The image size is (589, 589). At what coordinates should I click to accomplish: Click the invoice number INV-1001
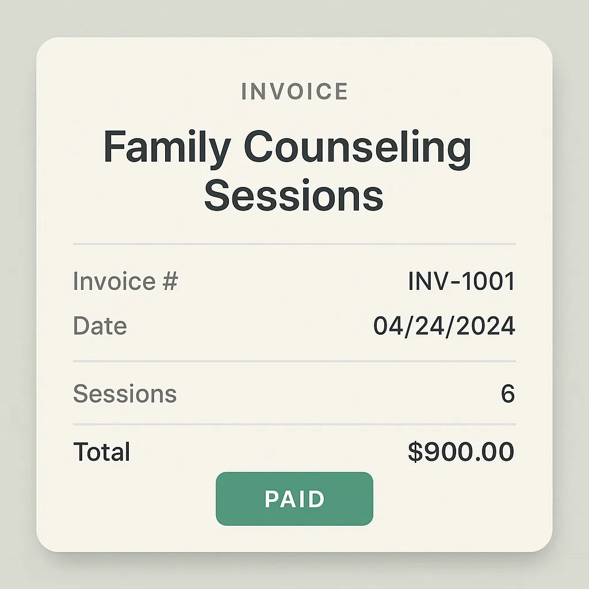tap(462, 281)
